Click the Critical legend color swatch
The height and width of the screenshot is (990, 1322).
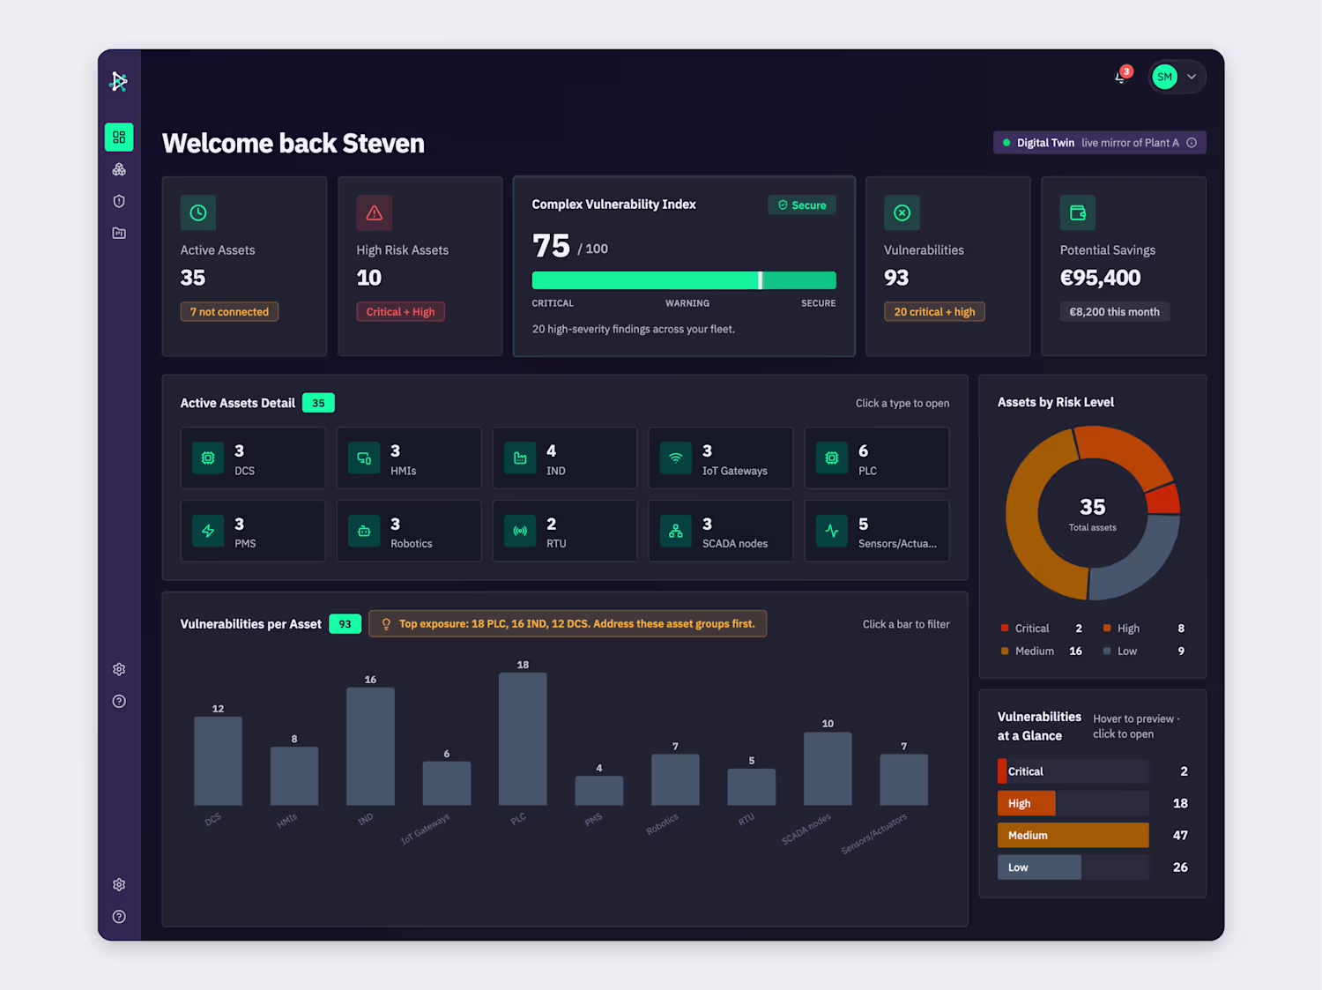(1005, 629)
